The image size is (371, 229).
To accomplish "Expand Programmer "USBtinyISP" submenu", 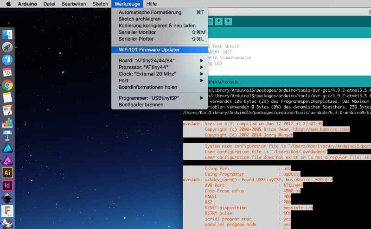I will (160, 98).
